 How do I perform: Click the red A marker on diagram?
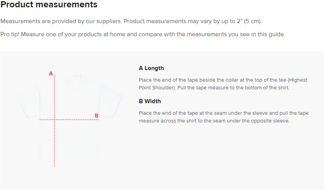51,73
